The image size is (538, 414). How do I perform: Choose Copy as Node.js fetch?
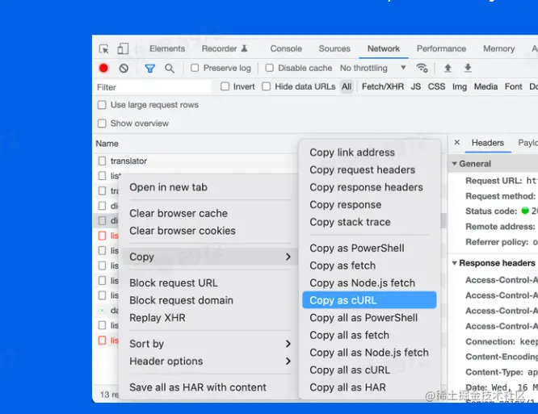click(369, 282)
